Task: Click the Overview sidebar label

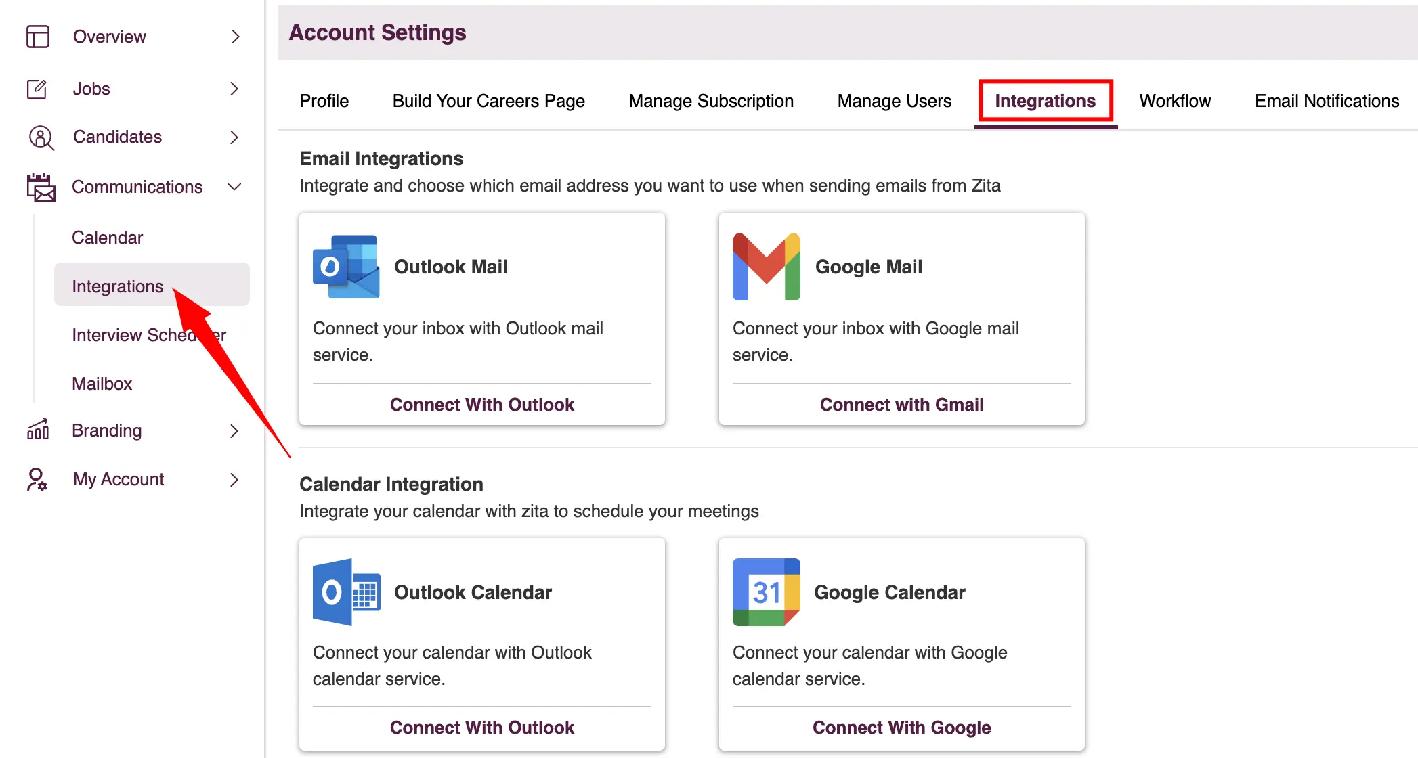Action: point(109,37)
